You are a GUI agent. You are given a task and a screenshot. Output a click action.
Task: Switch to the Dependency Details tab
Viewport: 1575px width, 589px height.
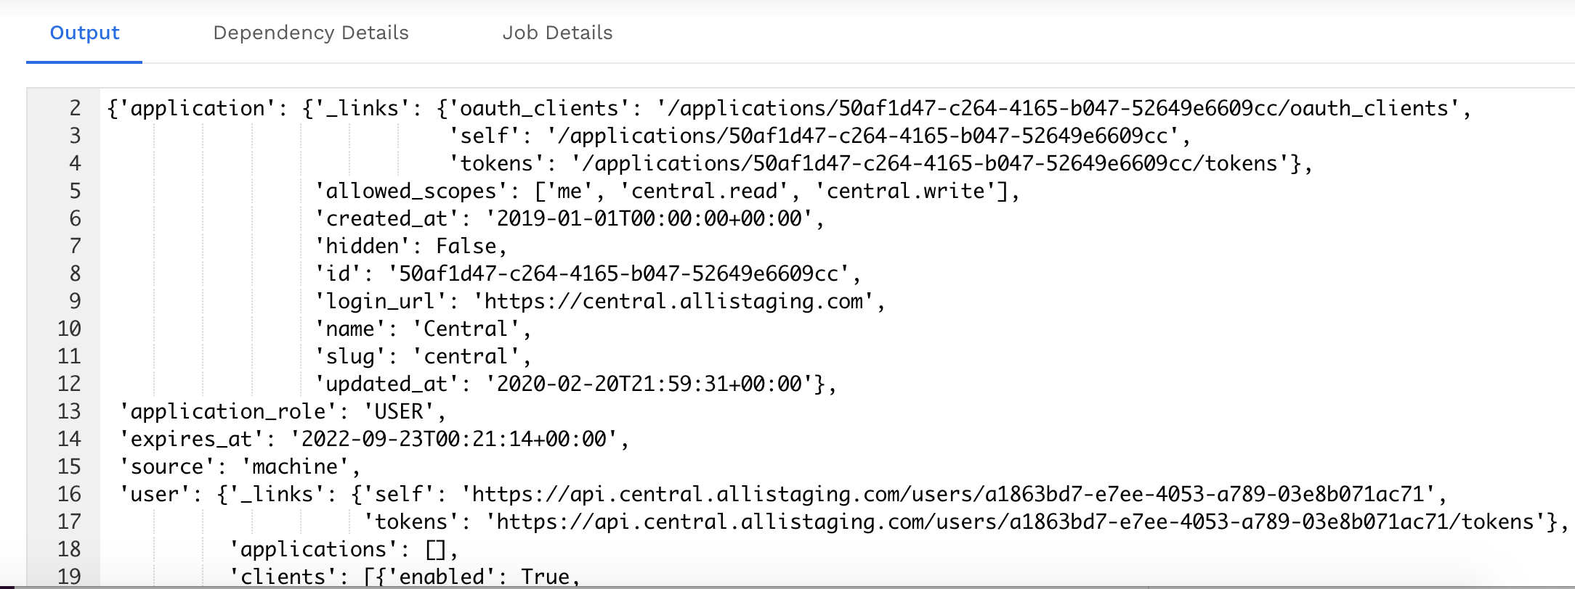pos(310,33)
